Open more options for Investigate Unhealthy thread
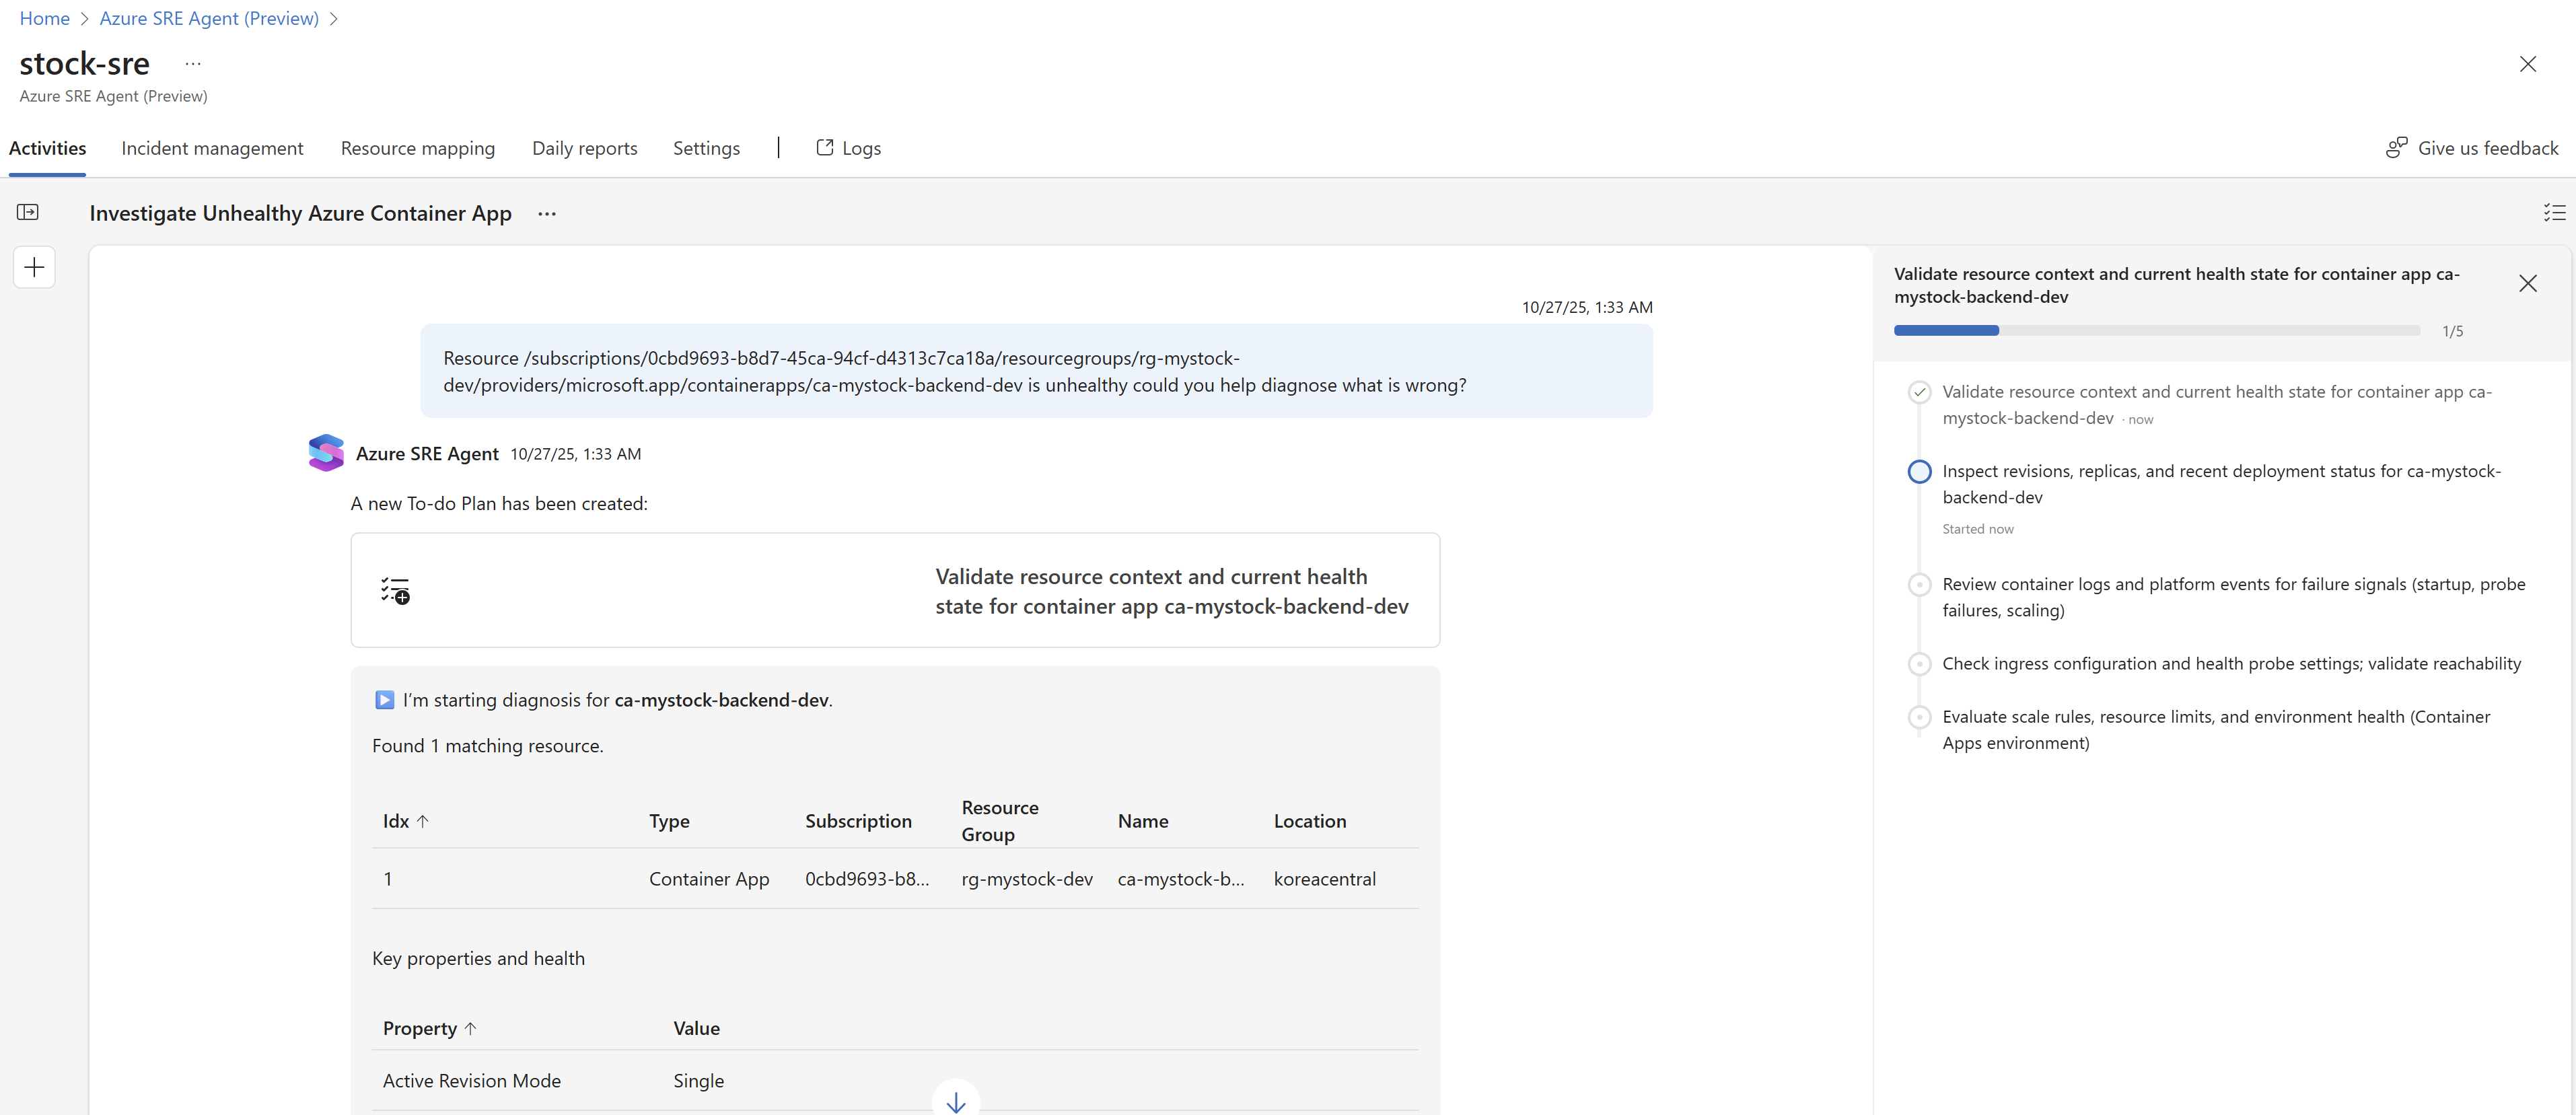2576x1115 pixels. pos(547,214)
